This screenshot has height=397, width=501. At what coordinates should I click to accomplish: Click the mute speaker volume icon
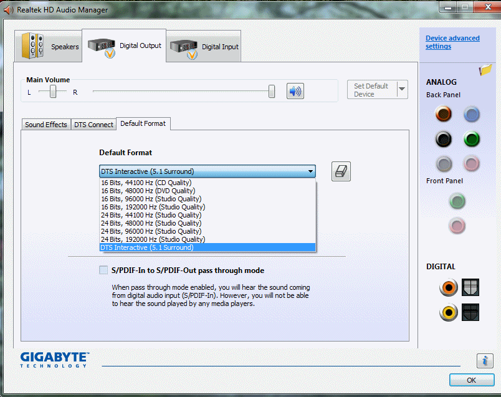pyautogui.click(x=295, y=92)
